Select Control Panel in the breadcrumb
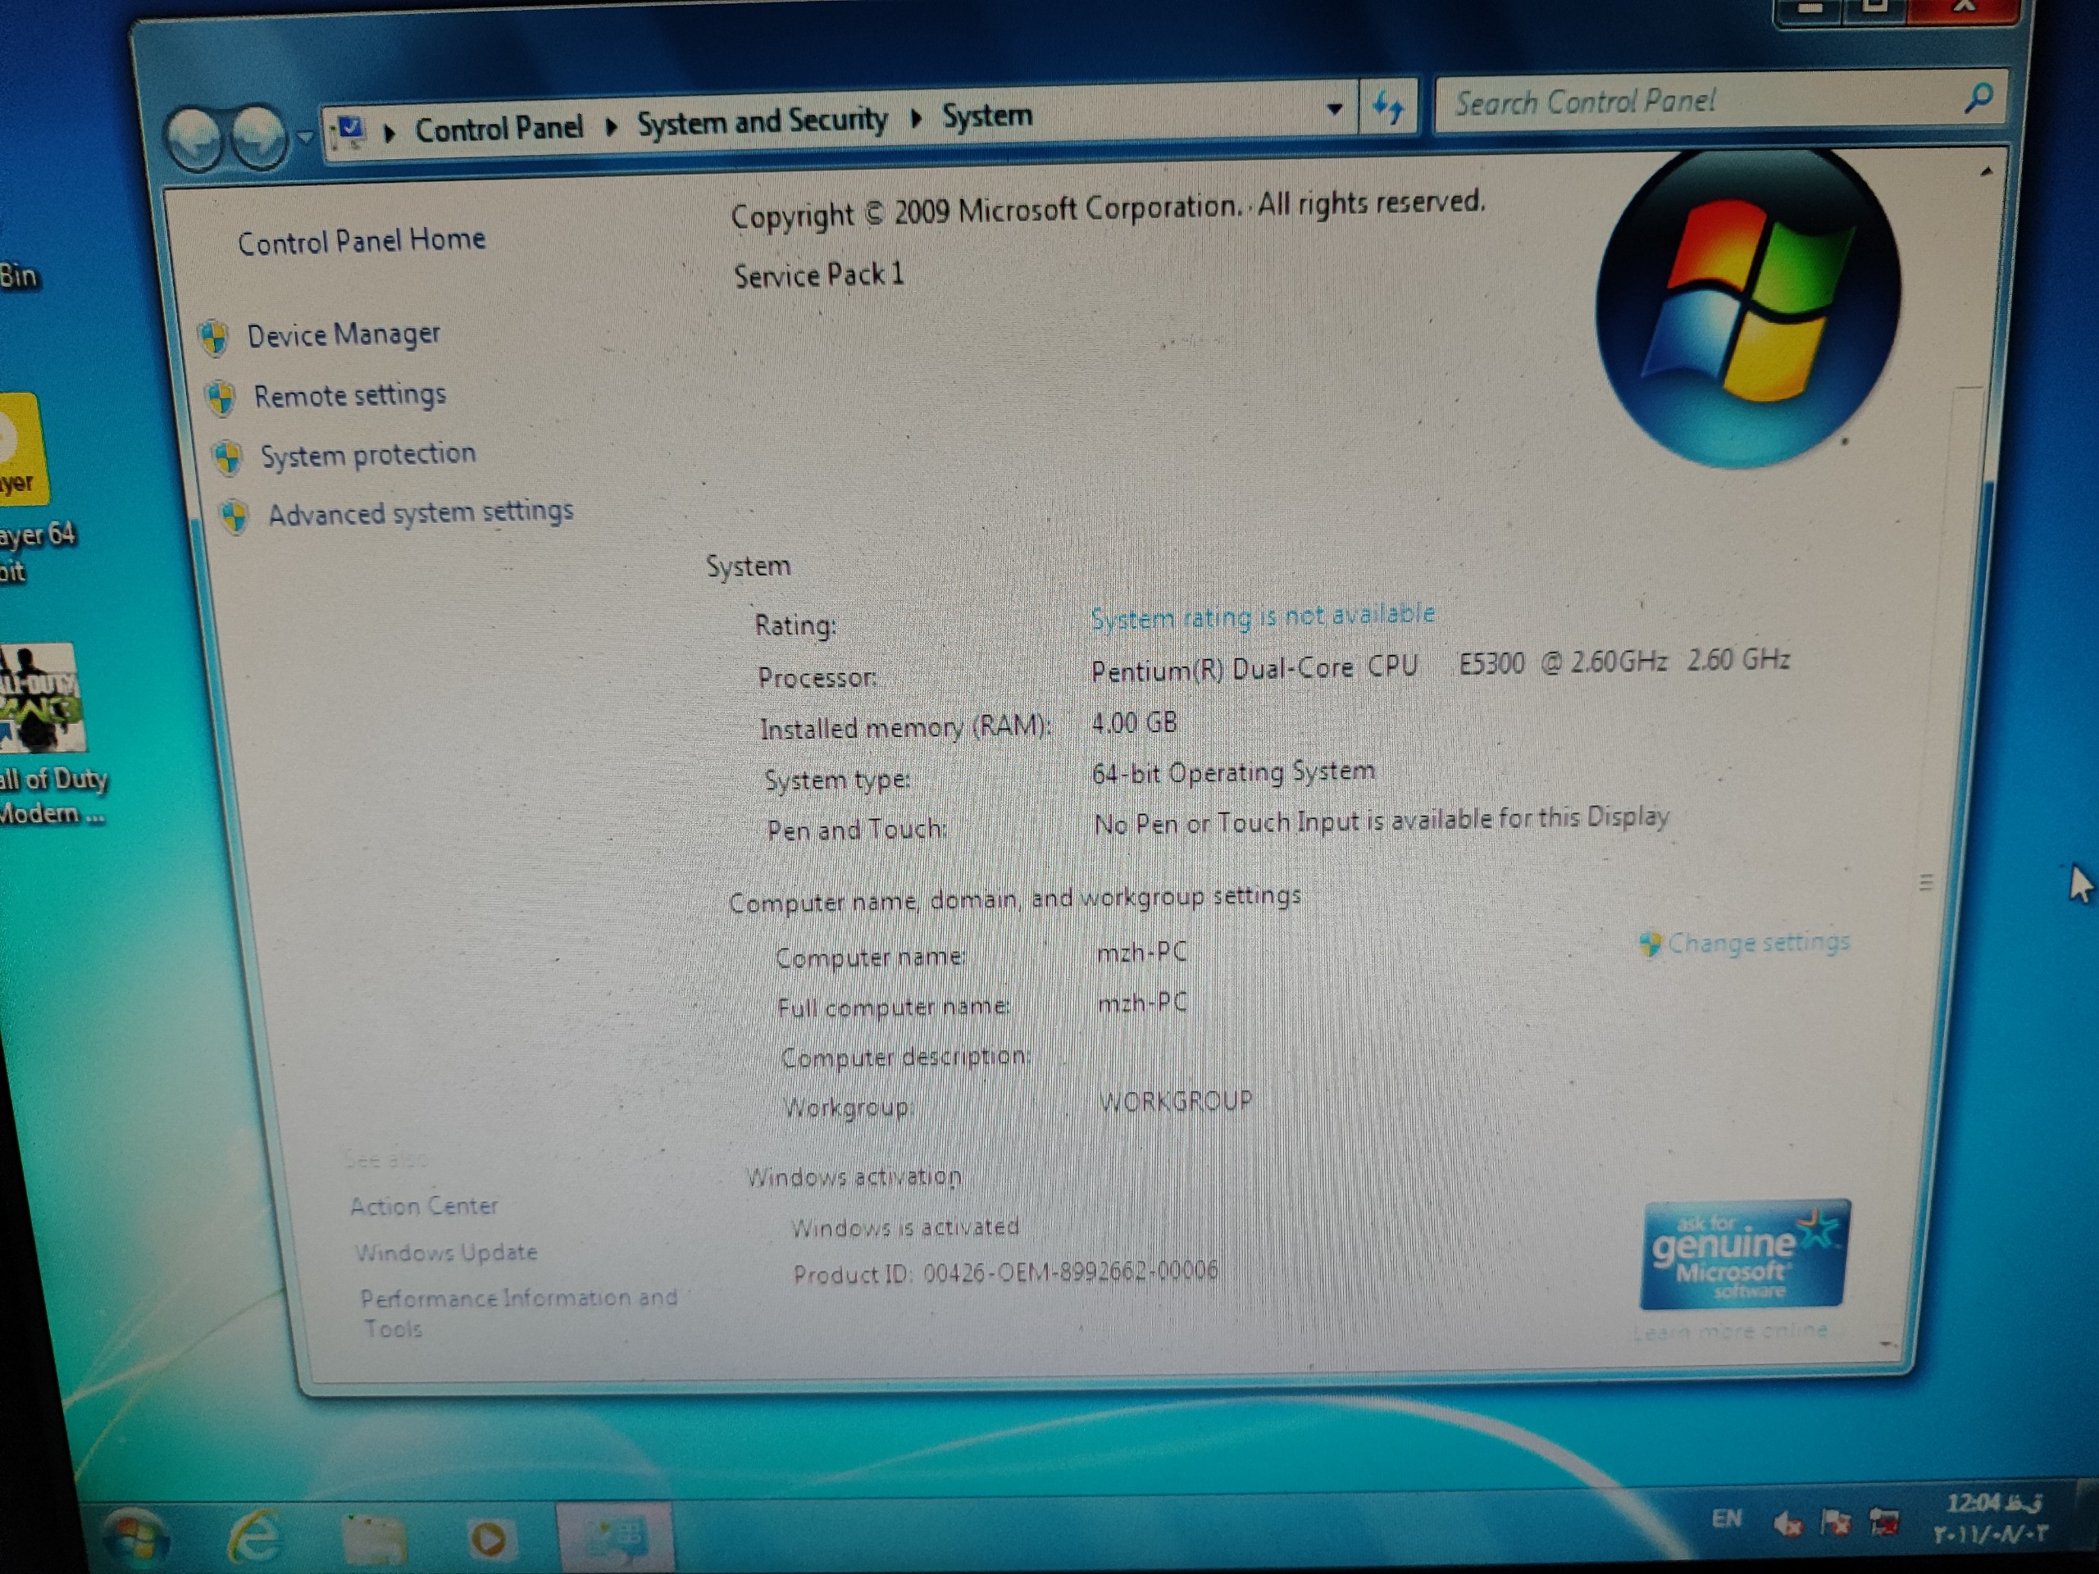The width and height of the screenshot is (2099, 1574). [499, 128]
